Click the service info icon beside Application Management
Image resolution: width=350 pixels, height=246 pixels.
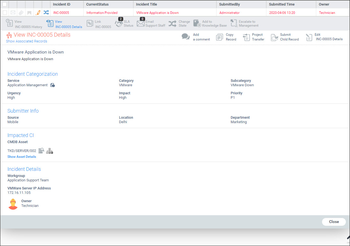point(53,85)
